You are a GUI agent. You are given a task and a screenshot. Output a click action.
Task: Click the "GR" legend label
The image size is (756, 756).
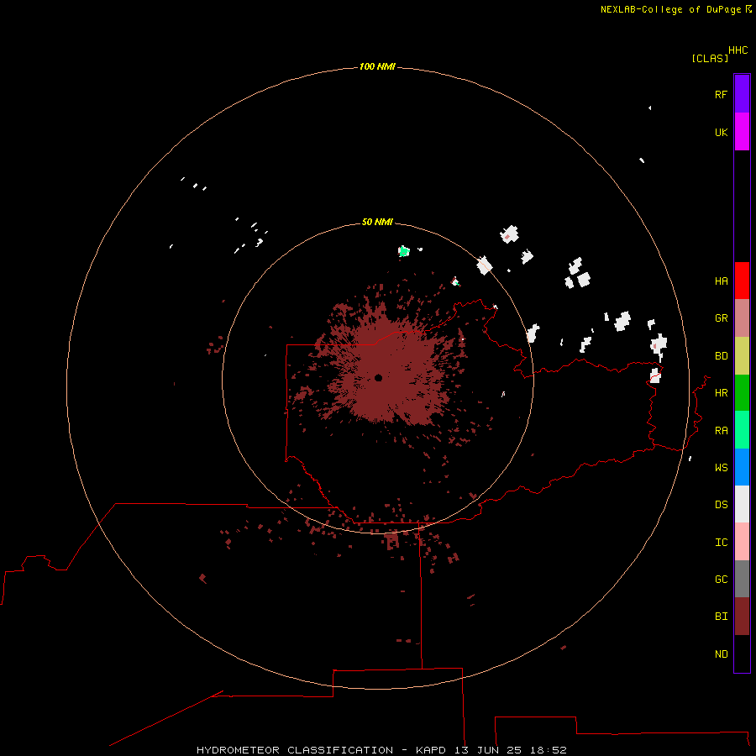(x=721, y=318)
